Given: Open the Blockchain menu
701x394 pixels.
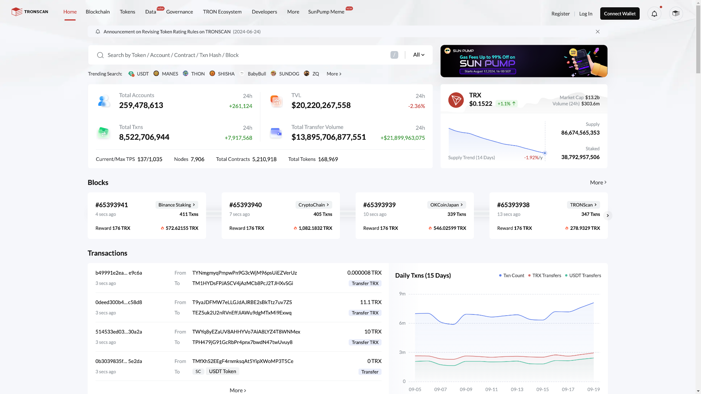Looking at the screenshot, I should (97, 12).
